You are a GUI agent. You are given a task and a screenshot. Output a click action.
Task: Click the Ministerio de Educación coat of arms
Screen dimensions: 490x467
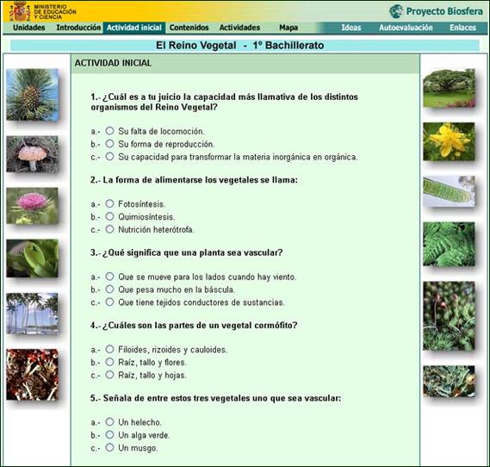pos(20,12)
